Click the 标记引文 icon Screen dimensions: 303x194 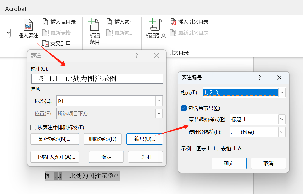[x=155, y=24]
